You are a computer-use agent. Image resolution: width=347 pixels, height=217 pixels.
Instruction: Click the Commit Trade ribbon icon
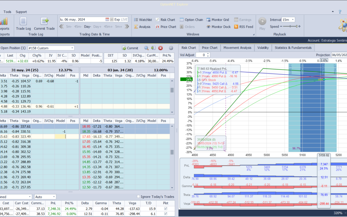(x=44, y=21)
